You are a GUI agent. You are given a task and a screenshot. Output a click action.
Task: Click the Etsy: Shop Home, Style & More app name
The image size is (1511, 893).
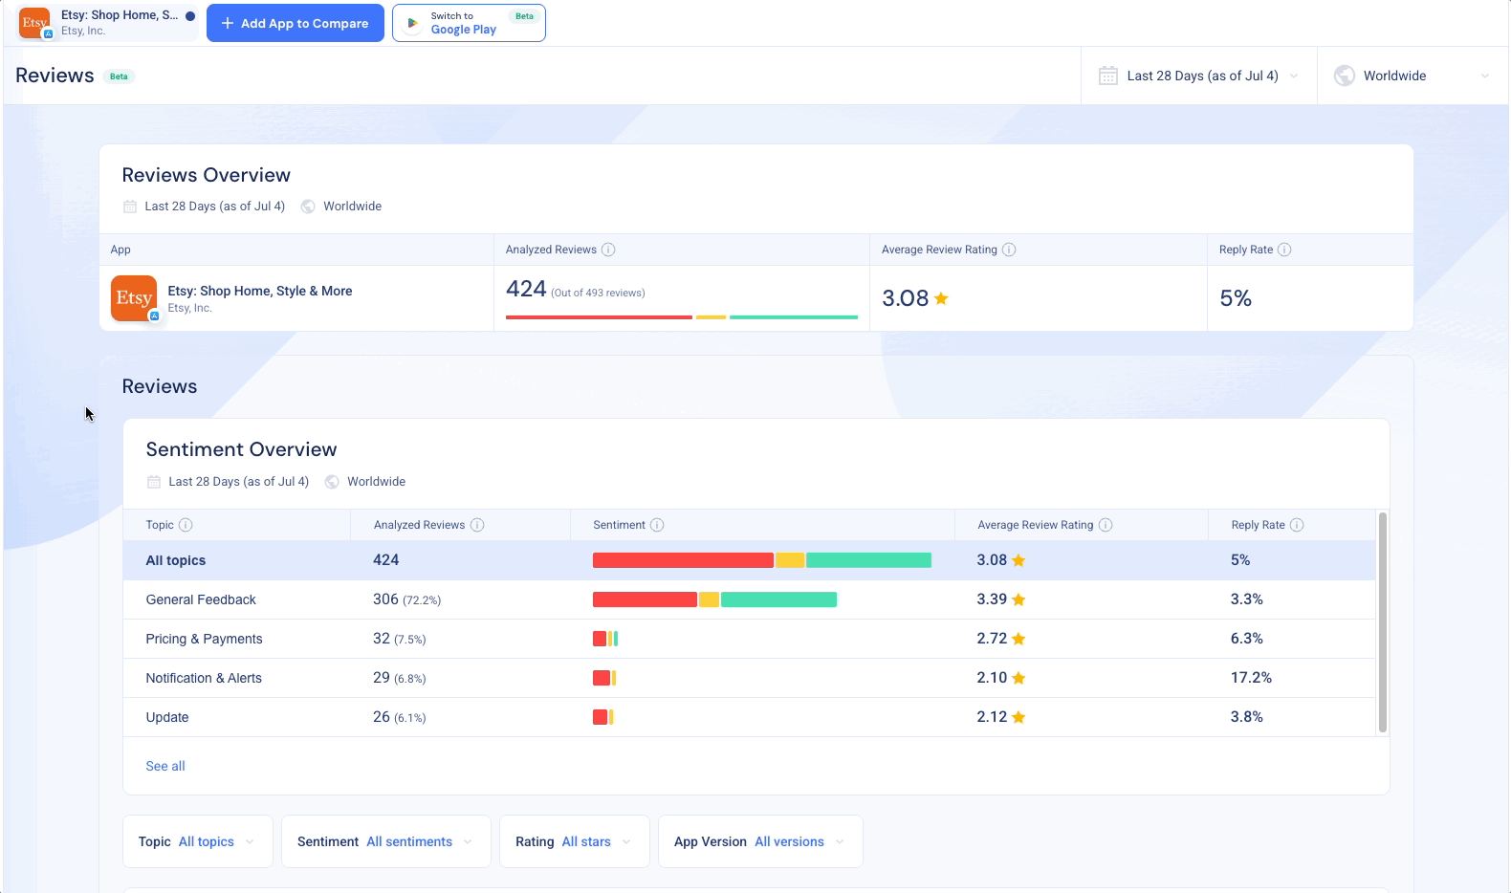click(x=260, y=291)
